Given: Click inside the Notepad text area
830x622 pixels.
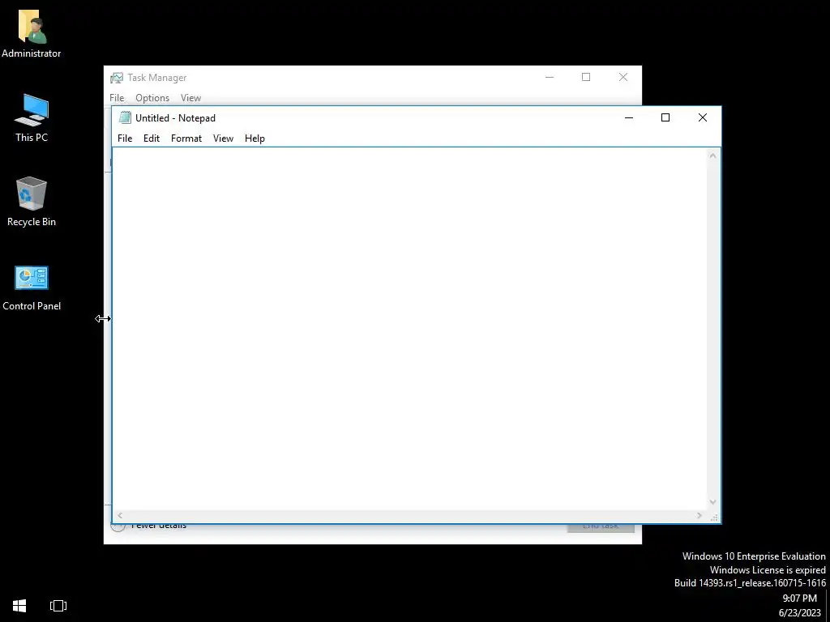Looking at the screenshot, I should coord(409,329).
